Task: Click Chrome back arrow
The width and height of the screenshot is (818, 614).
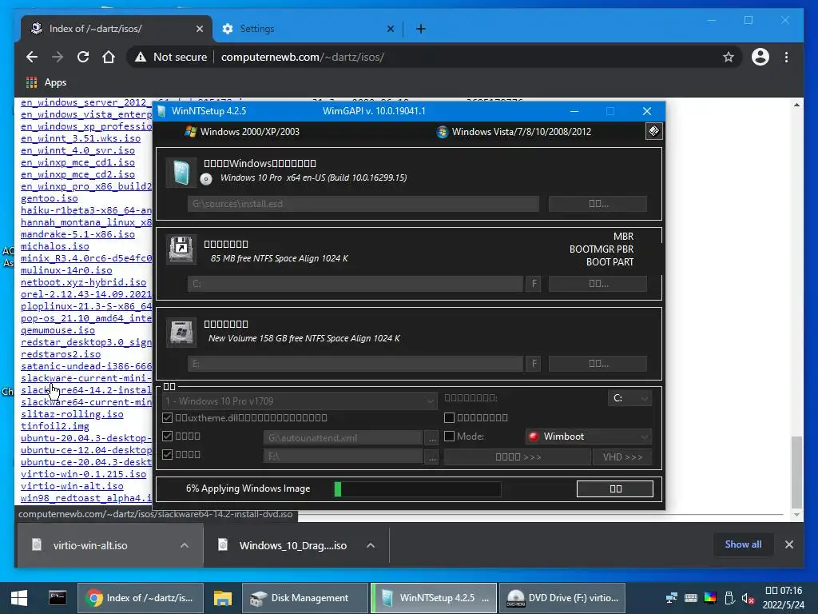Action: [x=32, y=57]
